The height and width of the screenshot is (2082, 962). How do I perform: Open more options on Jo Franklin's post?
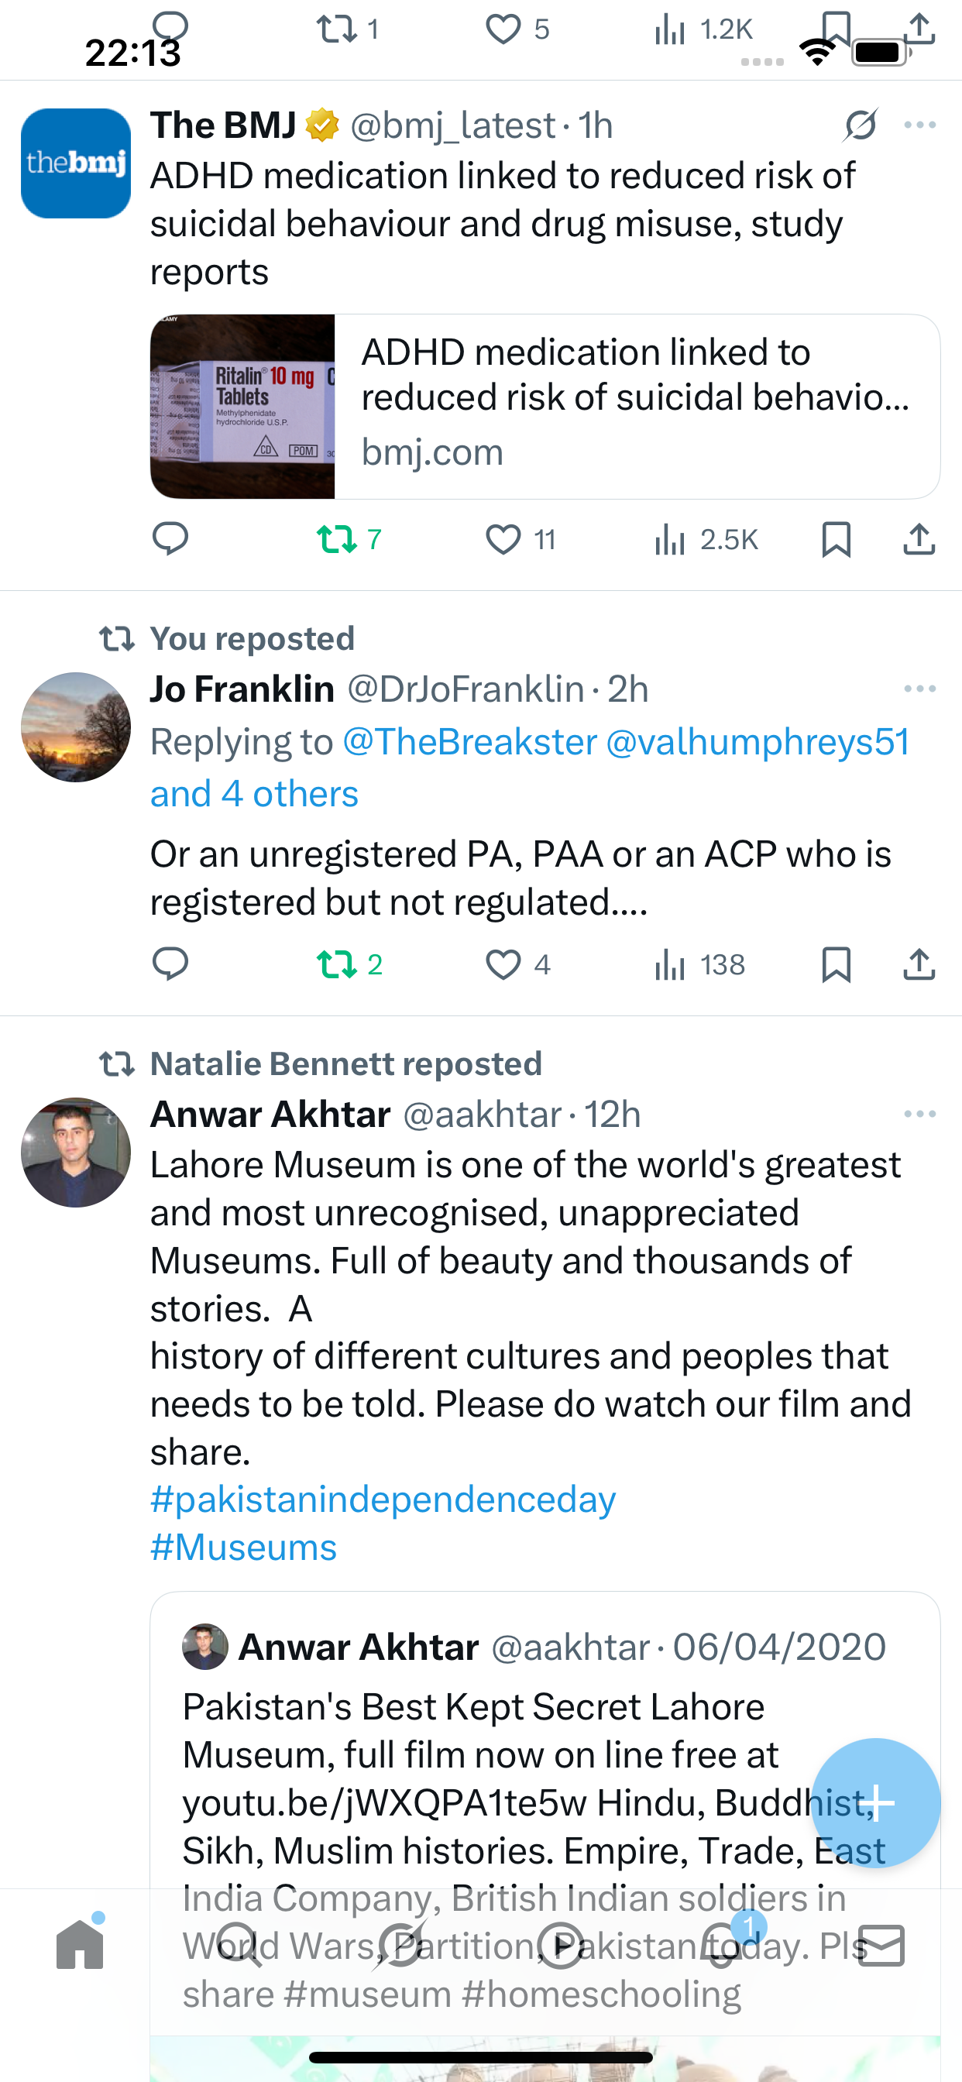coord(920,689)
